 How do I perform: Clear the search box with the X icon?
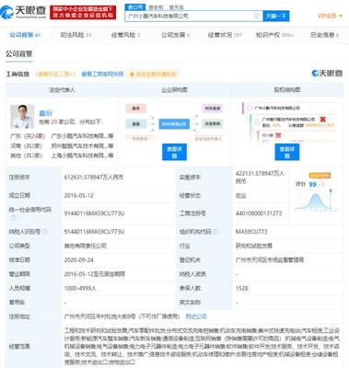point(257,16)
